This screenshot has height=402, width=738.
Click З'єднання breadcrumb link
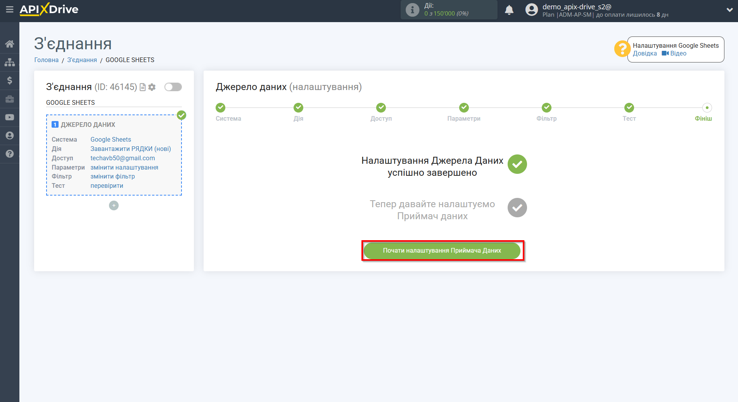pyautogui.click(x=82, y=60)
